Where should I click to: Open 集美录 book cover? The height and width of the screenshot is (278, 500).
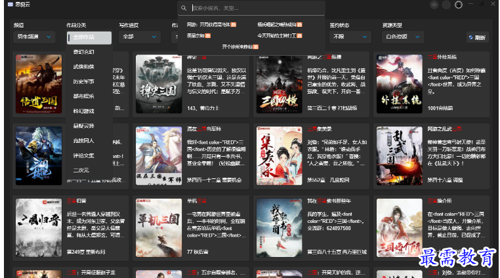pos(280,156)
